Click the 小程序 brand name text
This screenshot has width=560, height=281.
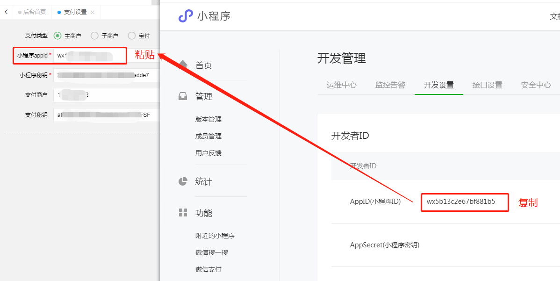tap(214, 16)
